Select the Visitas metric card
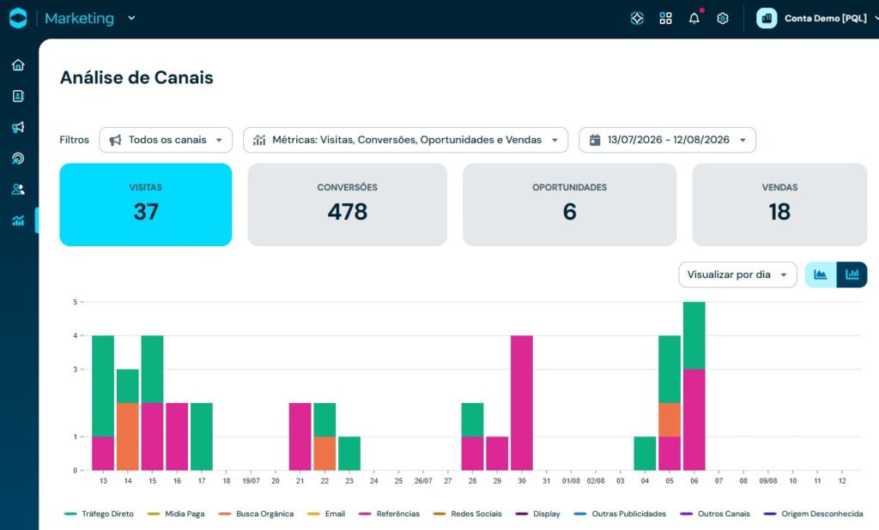879x530 pixels. [146, 204]
